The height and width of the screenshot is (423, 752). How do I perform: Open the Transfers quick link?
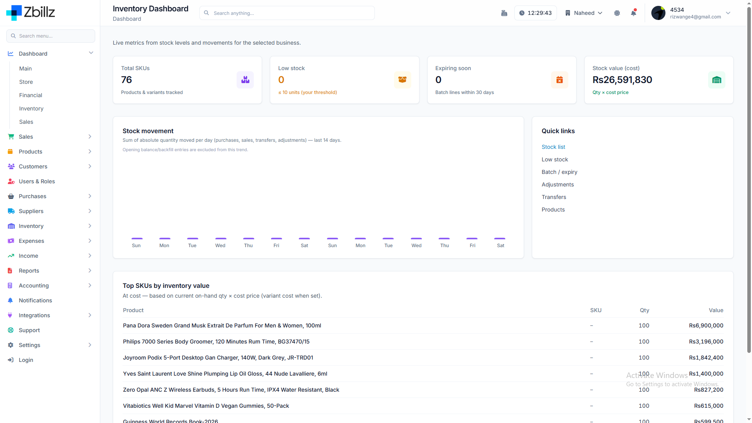tap(554, 197)
